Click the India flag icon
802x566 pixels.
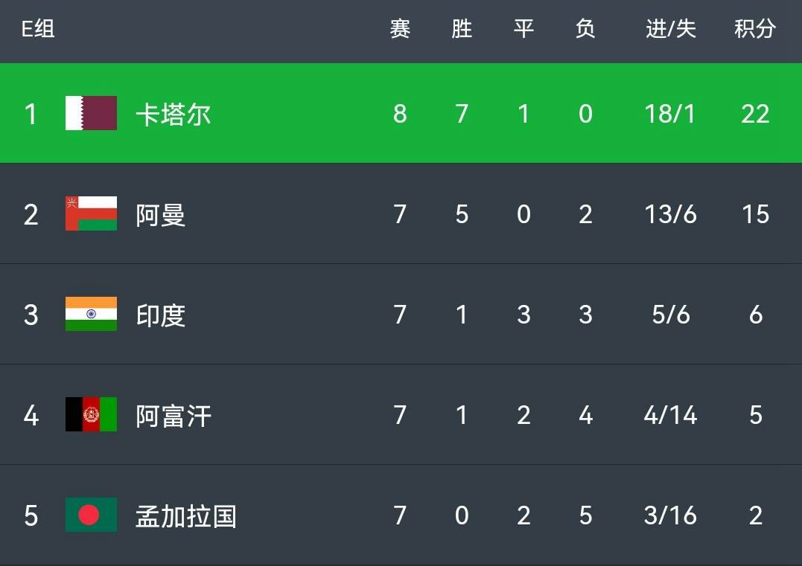click(x=91, y=314)
